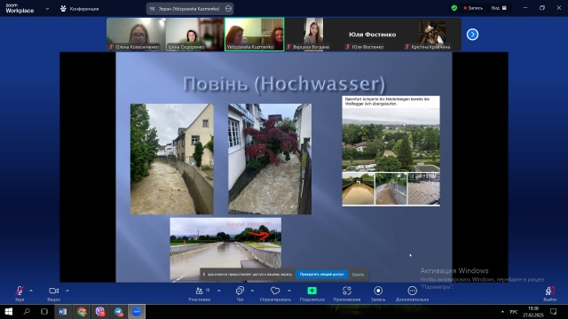
Task: Select Yulia Fostenko's participant tile
Action: [x=373, y=35]
